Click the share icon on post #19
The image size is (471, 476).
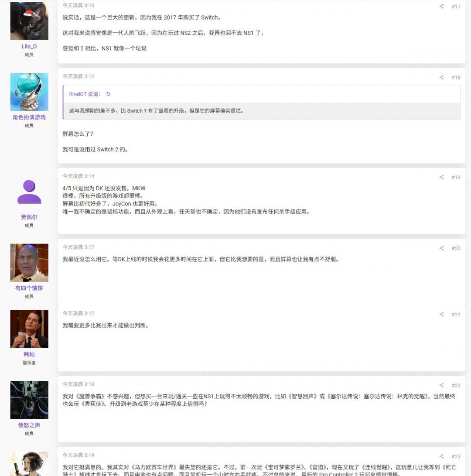point(441,177)
